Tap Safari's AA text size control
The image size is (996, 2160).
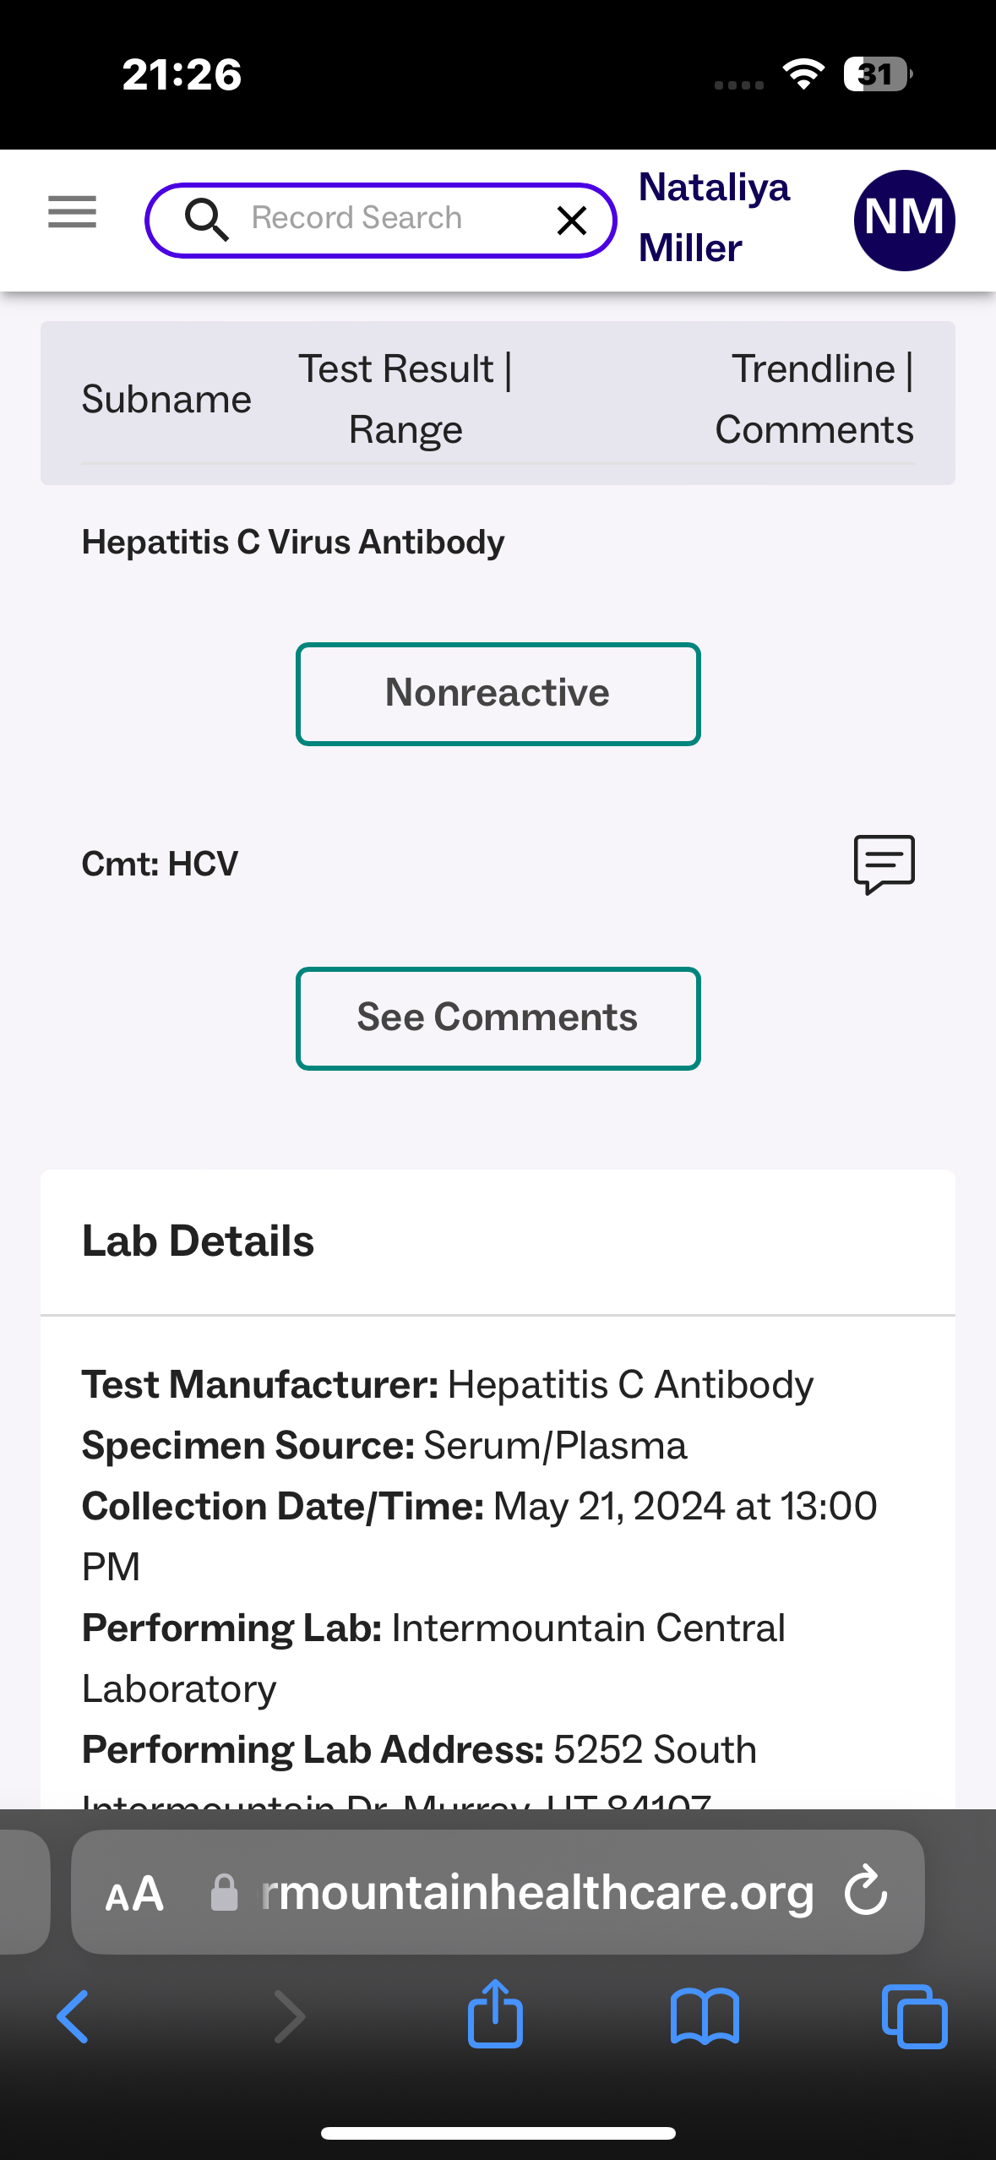(134, 1893)
